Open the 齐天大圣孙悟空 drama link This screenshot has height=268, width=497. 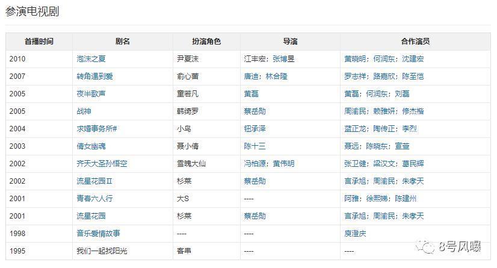click(x=102, y=163)
